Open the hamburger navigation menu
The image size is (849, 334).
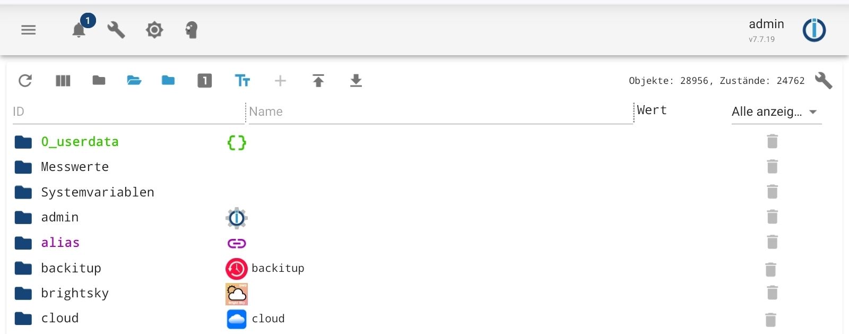[x=28, y=30]
